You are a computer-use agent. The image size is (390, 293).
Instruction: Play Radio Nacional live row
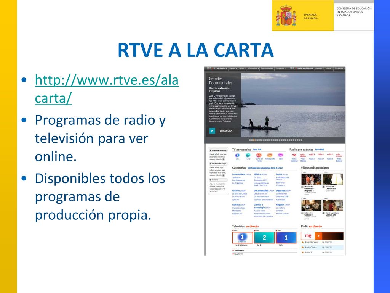[x=322, y=242]
